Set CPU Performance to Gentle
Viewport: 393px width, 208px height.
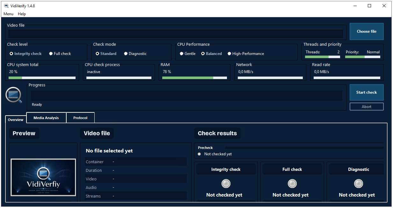(x=188, y=54)
